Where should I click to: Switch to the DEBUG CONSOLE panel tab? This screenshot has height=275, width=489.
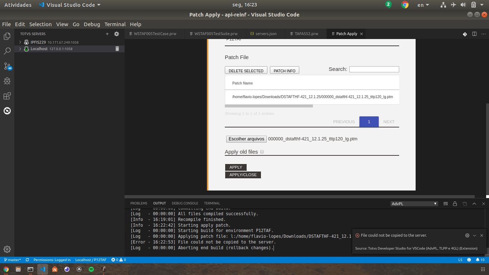(185, 203)
